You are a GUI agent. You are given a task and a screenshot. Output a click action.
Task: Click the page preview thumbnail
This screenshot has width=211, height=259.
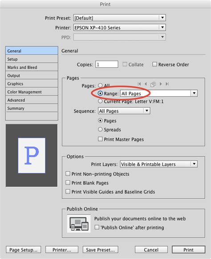click(x=32, y=155)
